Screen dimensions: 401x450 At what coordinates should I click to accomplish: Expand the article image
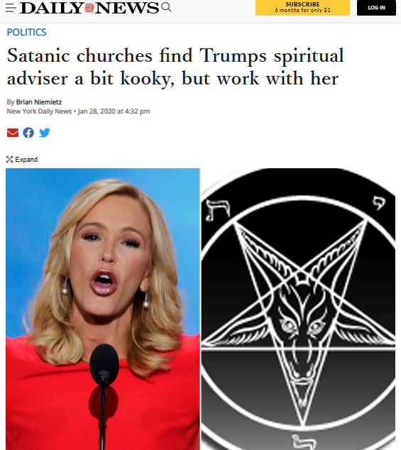(x=22, y=159)
